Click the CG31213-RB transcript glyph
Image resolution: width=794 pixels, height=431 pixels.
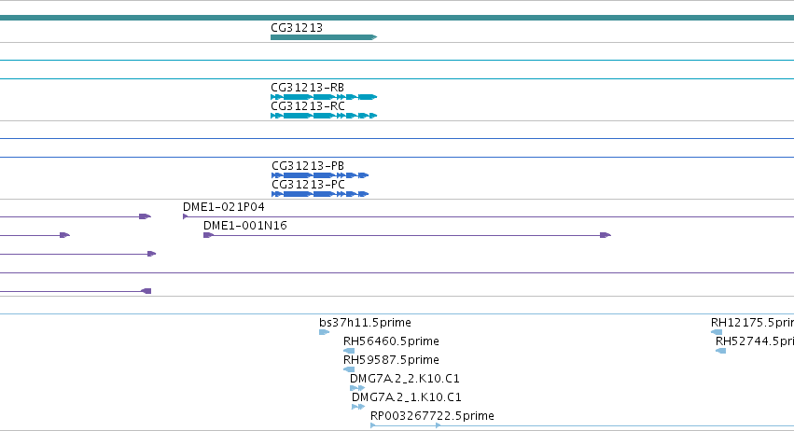click(x=324, y=97)
